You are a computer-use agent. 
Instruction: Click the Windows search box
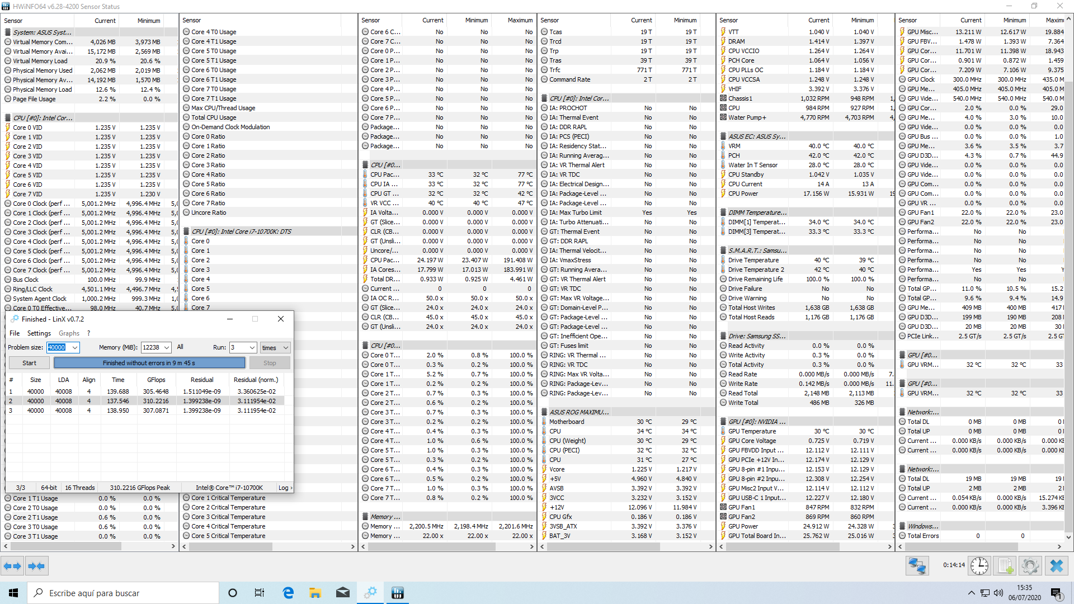coord(123,593)
